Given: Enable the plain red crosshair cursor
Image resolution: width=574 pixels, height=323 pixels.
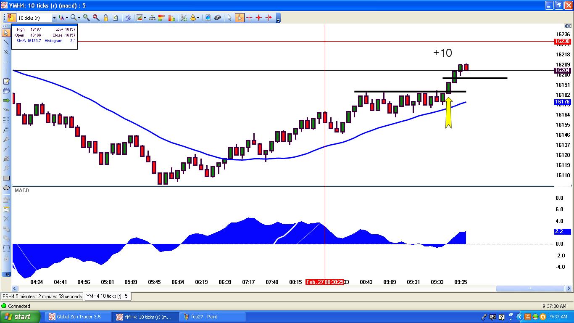Looking at the screenshot, I should pyautogui.click(x=249, y=18).
